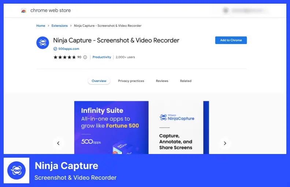Click the 'Screenshot & Video Recorder' banner subtitle
This screenshot has height=187, width=290.
75,177
